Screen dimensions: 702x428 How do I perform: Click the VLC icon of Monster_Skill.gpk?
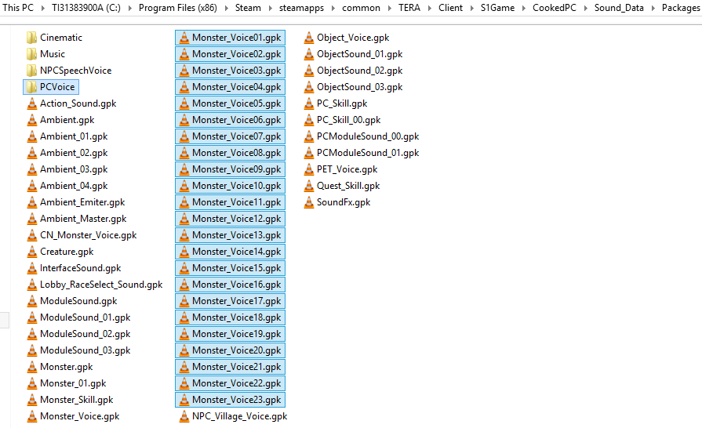32,400
